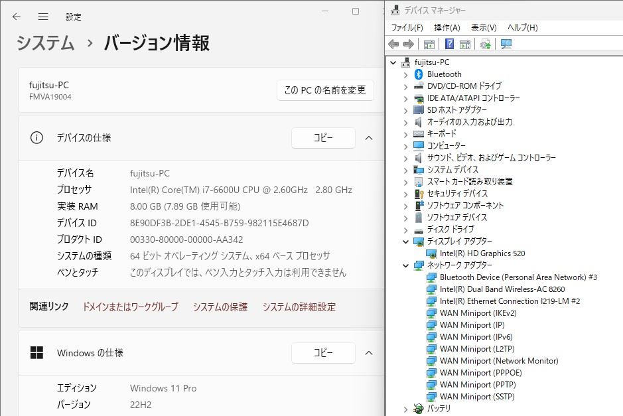Click the Intel HD Graphics 520 adapter icon

[431, 253]
